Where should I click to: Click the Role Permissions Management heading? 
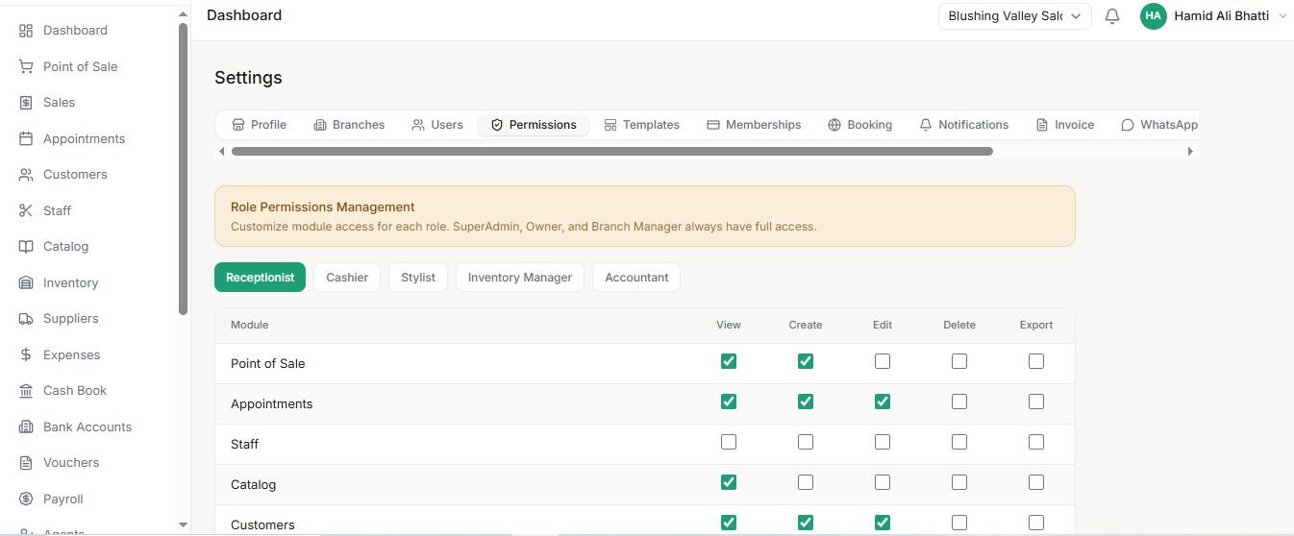point(323,207)
